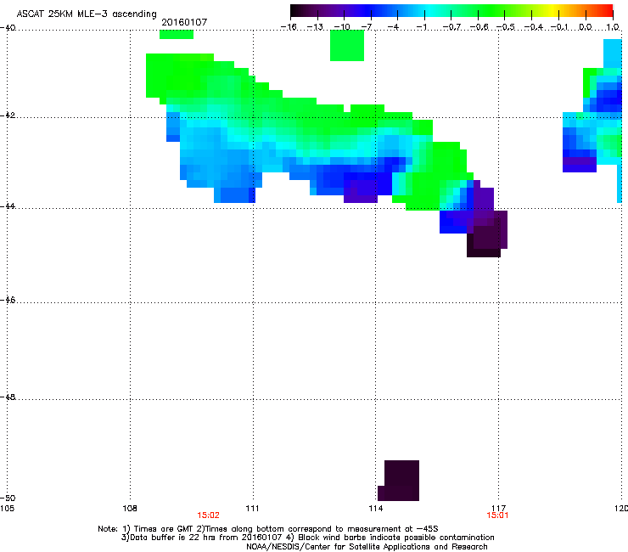628x552 pixels.
Task: Click the -0.6 color scale label
Action: [479, 27]
